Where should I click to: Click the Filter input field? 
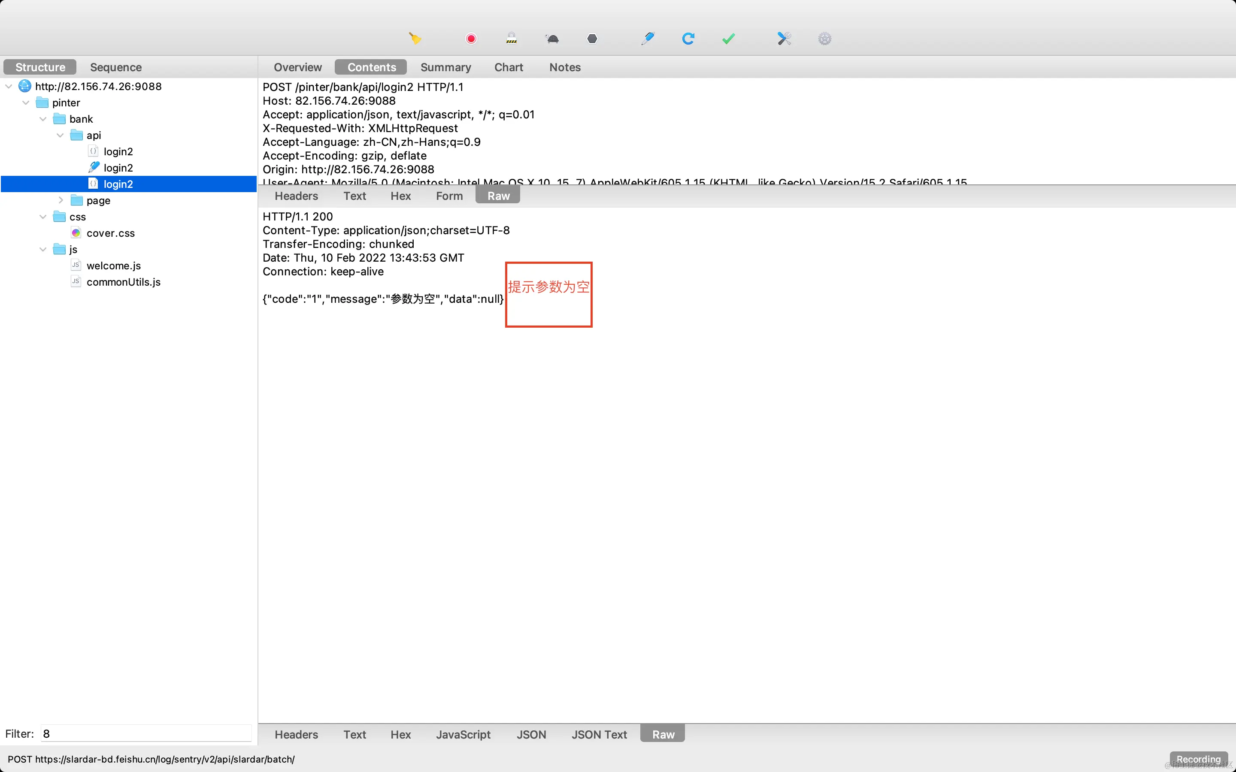(146, 734)
